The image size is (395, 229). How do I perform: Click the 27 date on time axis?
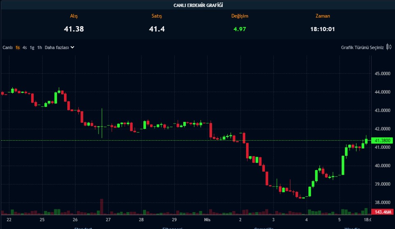pos(108,220)
